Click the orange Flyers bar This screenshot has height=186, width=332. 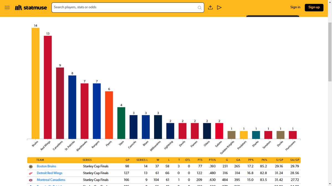pos(109,115)
